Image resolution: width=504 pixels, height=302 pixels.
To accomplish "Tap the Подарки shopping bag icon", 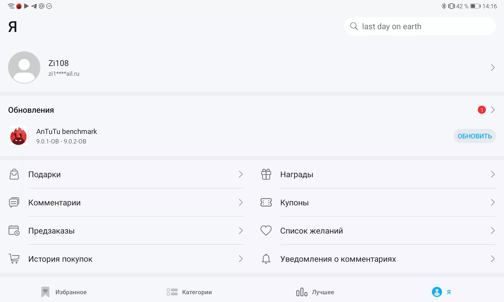I will (14, 174).
